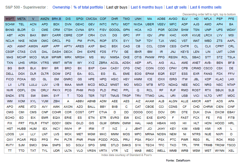Open the NFLX ticker cell

[208, 19]
